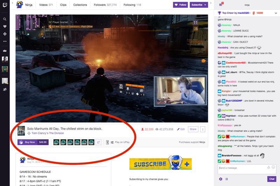Switch to the Videos tab
280x186 pixels.
46,5
